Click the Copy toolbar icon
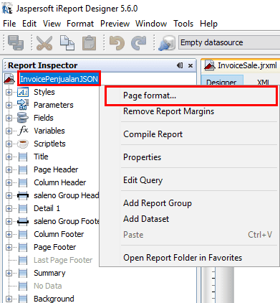The image size is (280, 303). [x=67, y=42]
